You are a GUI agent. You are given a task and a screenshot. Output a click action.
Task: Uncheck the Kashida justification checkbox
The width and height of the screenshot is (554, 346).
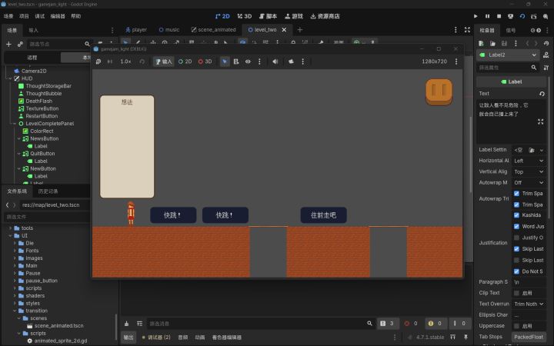point(516,215)
